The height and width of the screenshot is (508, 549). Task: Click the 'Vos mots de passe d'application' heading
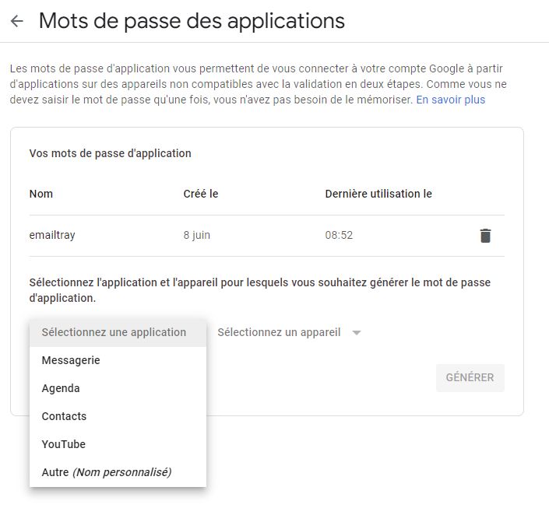tap(110, 153)
